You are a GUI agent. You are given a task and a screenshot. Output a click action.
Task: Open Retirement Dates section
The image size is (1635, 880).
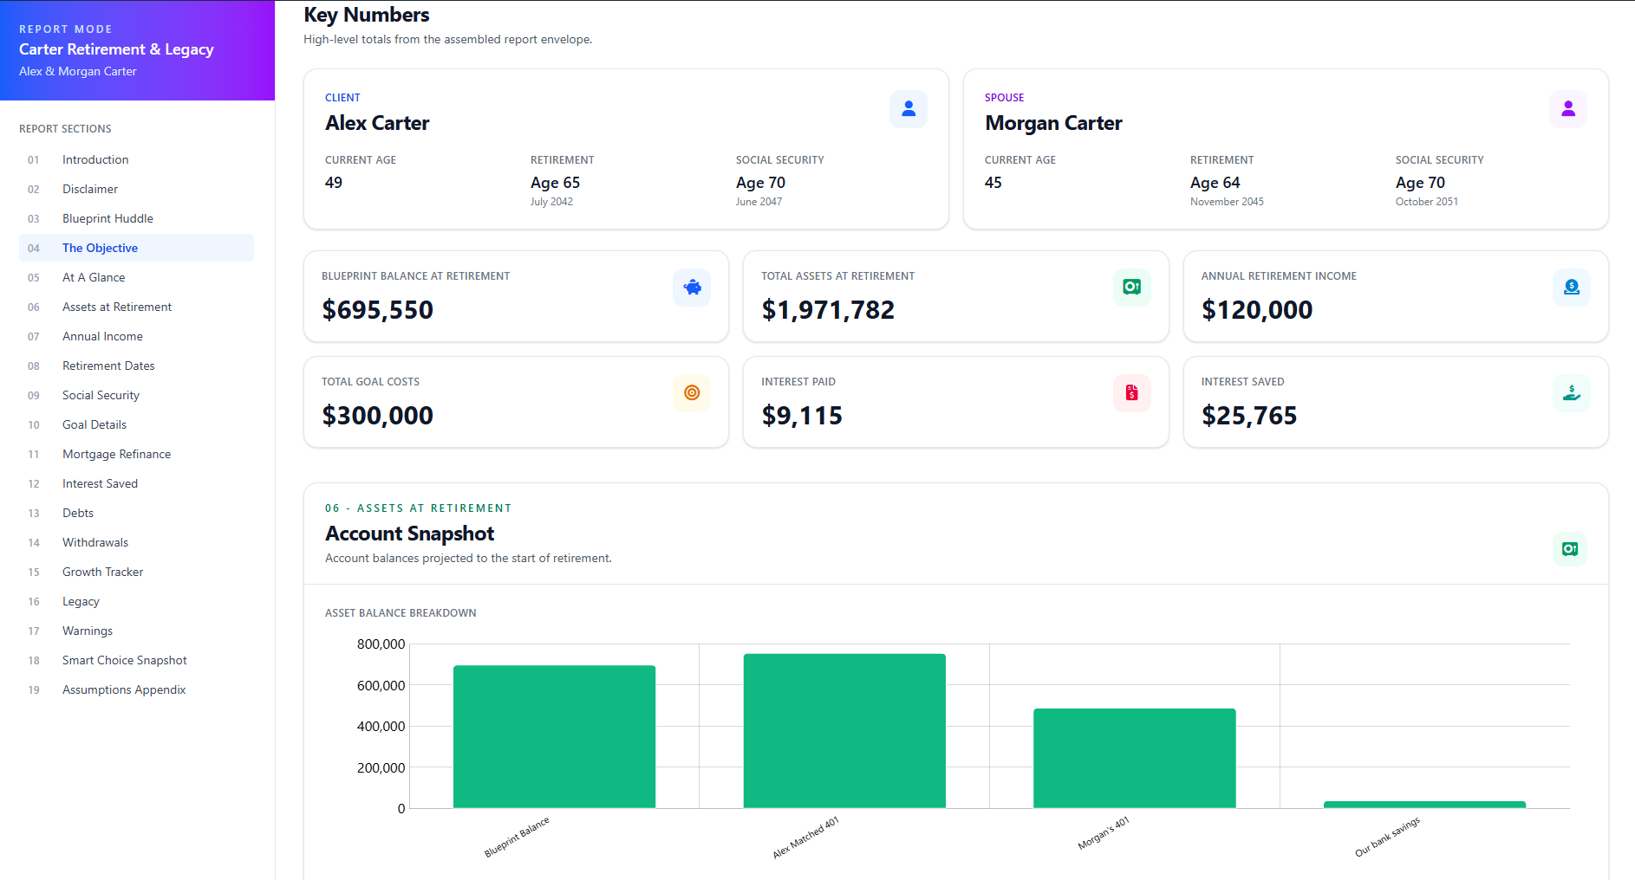point(136,366)
